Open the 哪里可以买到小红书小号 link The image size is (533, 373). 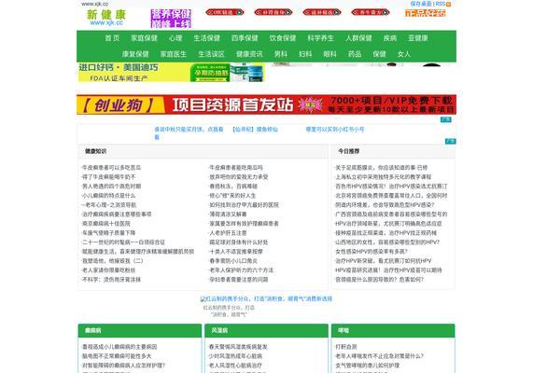pyautogui.click(x=335, y=130)
